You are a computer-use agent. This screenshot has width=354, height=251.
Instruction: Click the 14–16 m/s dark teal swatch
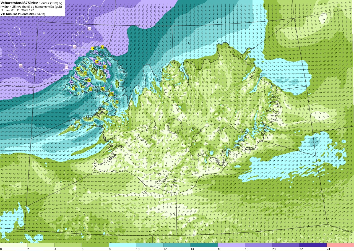204,245
